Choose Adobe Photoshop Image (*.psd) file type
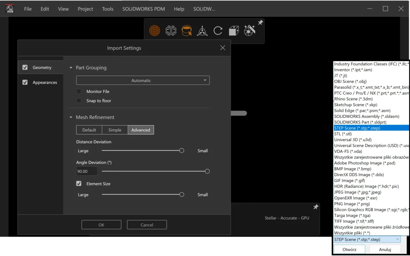410x256 pixels. point(372,163)
